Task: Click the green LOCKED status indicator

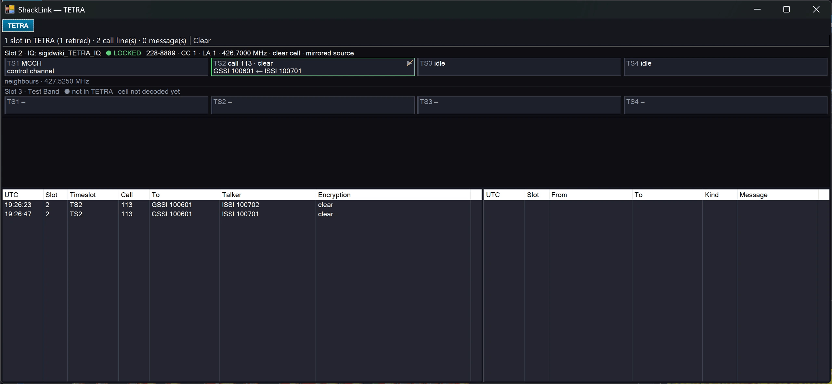Action: [124, 53]
